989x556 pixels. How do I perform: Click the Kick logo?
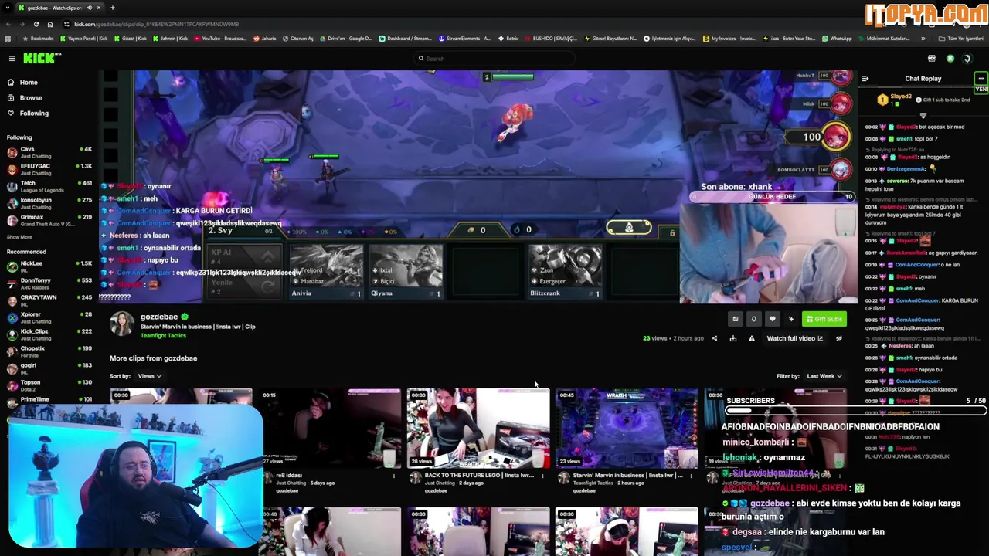[41, 59]
